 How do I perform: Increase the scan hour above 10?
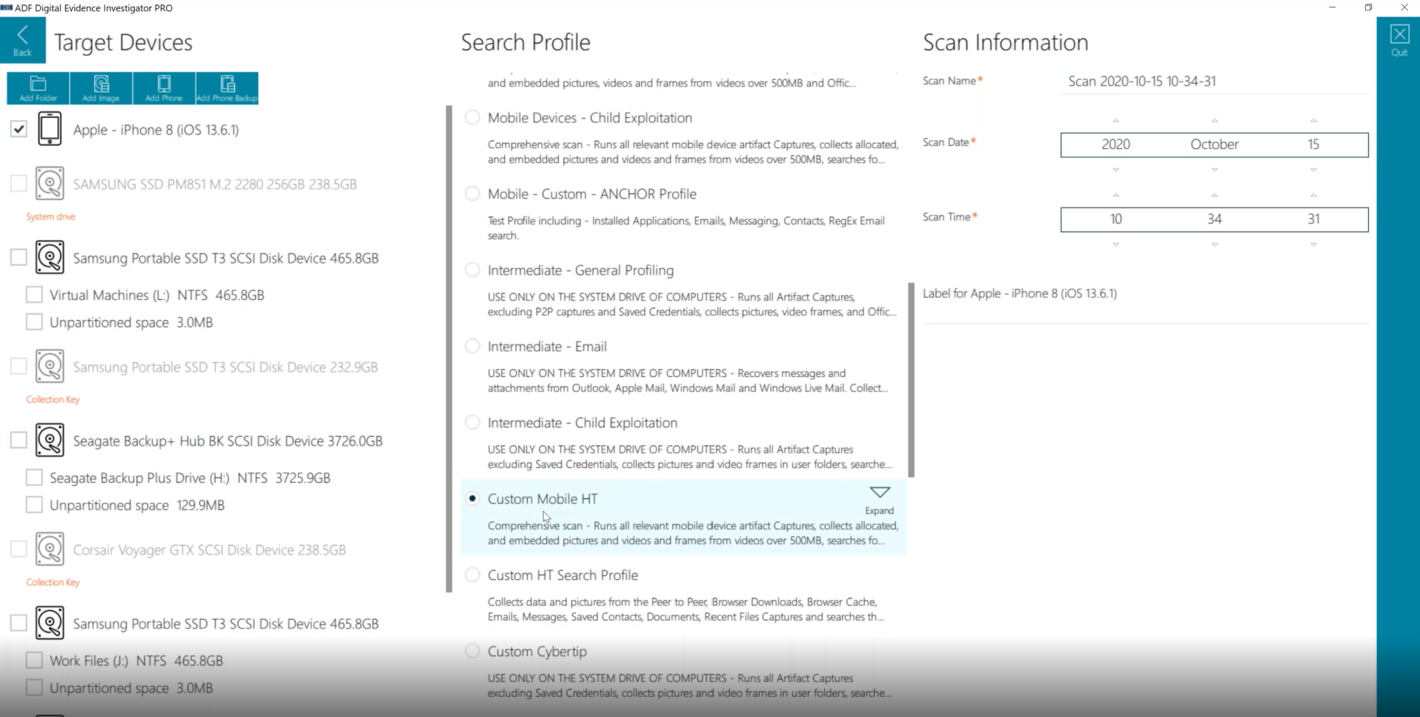[1115, 195]
